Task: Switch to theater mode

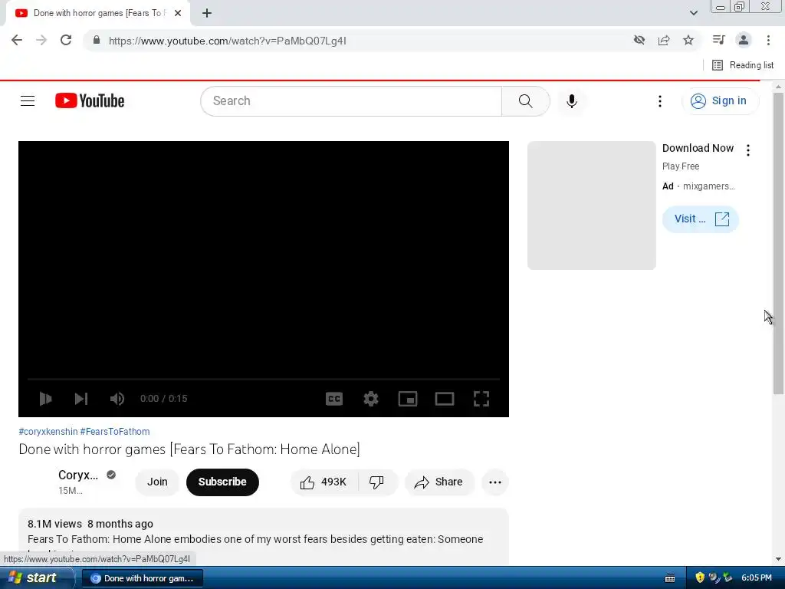Action: click(x=445, y=399)
